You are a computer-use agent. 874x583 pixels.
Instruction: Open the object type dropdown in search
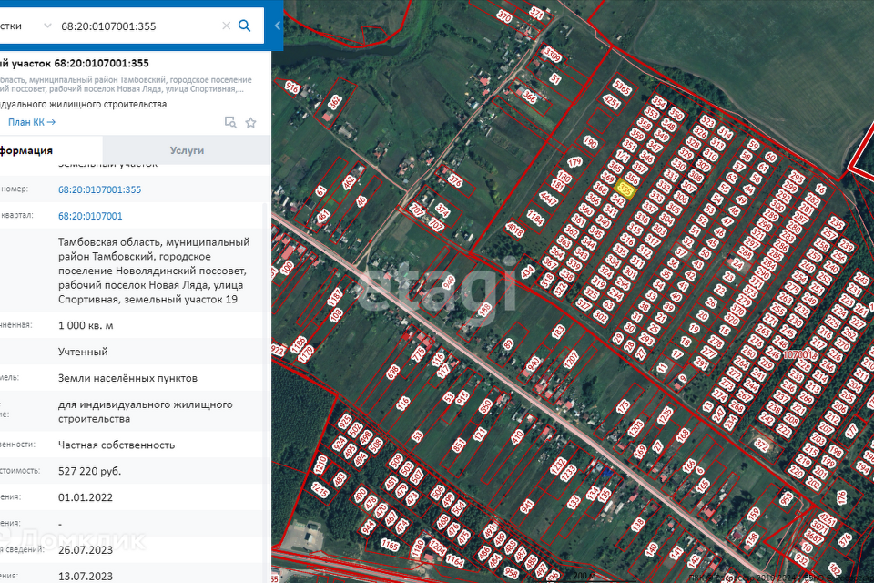46,26
